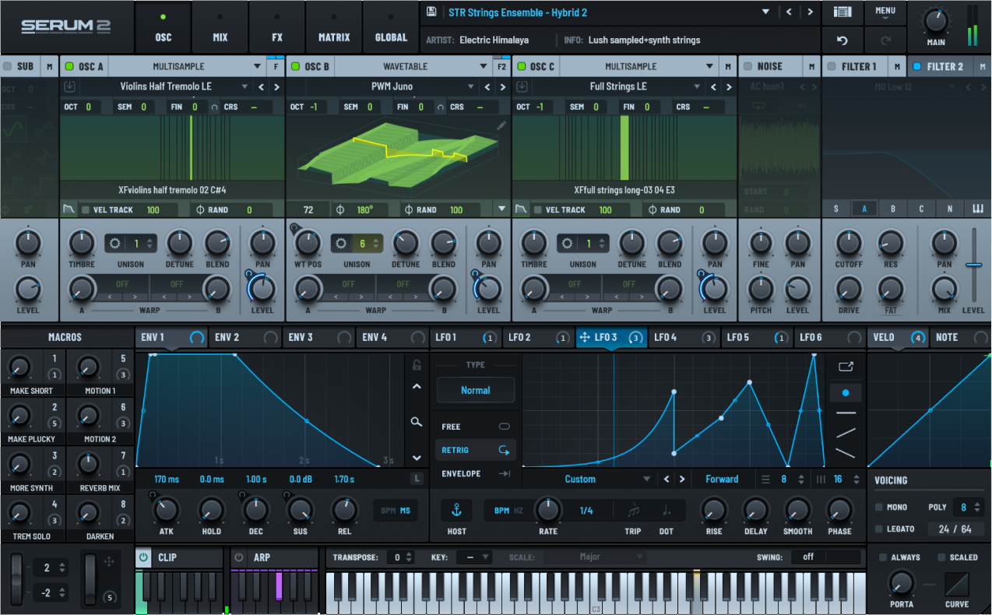
Task: Click the piano keys icon in the filter routing row
Action: coord(978,209)
